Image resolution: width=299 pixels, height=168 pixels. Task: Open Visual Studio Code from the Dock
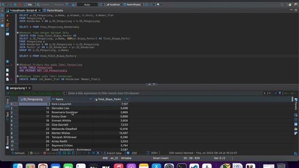click(194, 166)
